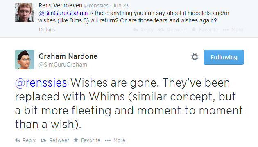Open the Jun 23 tweet timestamp
258x147 pixels.
[x=120, y=6]
